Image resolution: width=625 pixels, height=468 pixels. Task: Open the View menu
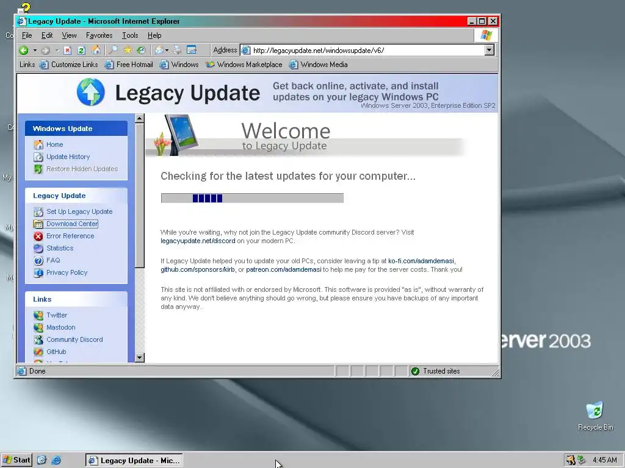(69, 35)
